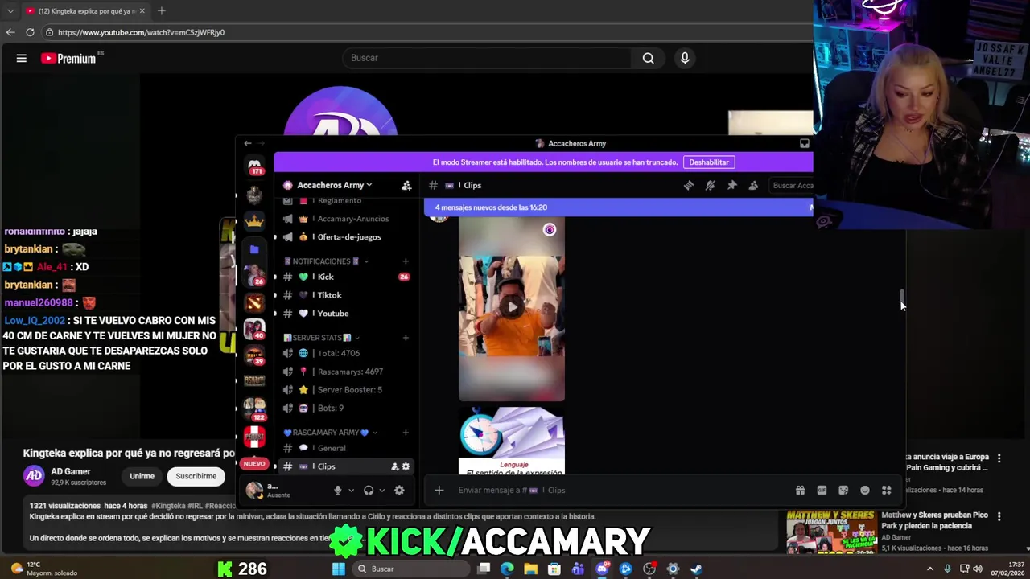This screenshot has width=1030, height=579.
Task: Open the Oferta-de-juegos channel
Action: pyautogui.click(x=346, y=237)
